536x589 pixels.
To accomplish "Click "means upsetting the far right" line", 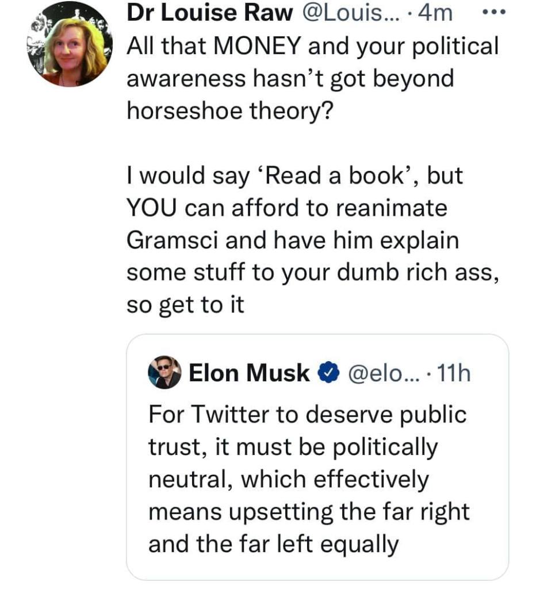I will point(309,511).
